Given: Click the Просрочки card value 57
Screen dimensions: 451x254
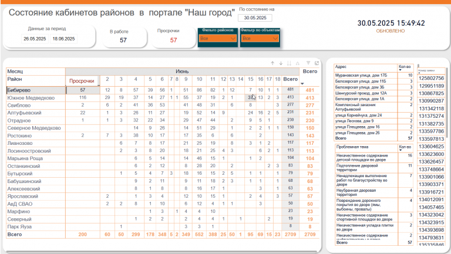Looking at the screenshot, I should [173, 40].
